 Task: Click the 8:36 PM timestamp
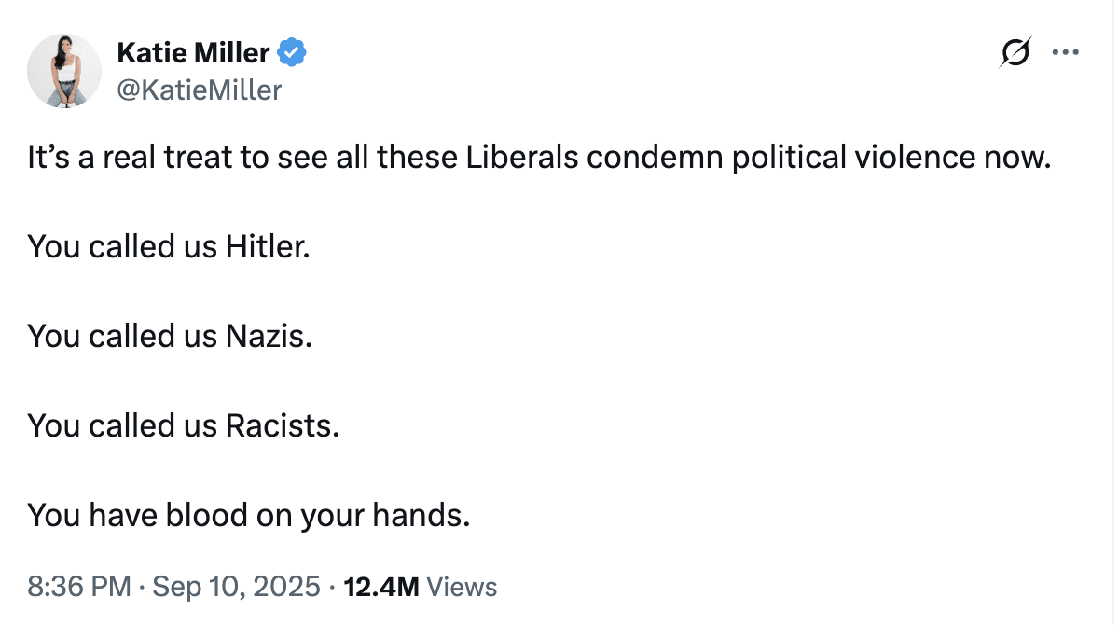79,587
